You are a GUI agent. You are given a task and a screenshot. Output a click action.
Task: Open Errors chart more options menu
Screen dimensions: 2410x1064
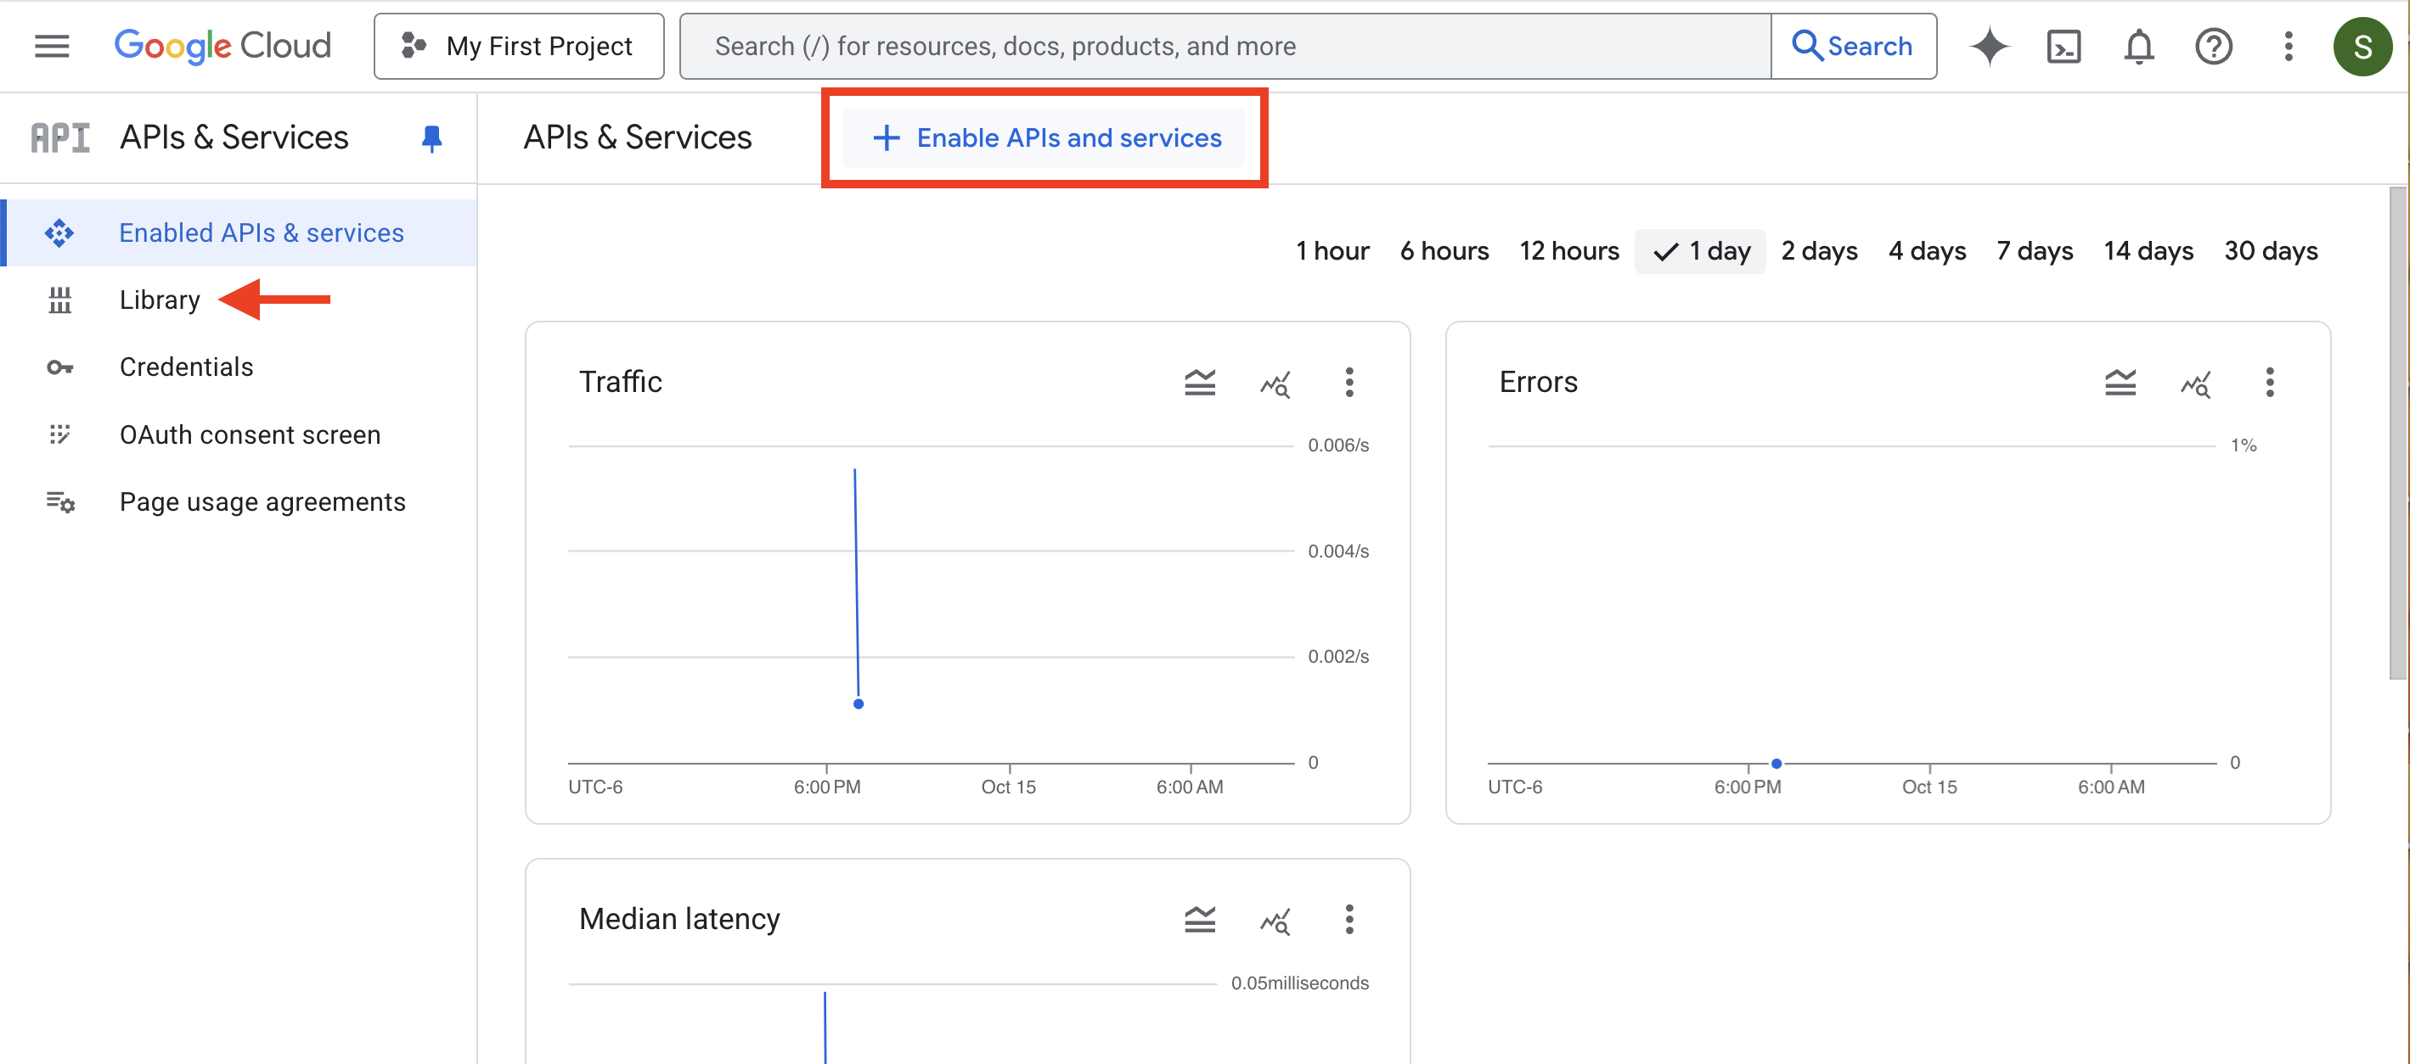pos(2269,383)
